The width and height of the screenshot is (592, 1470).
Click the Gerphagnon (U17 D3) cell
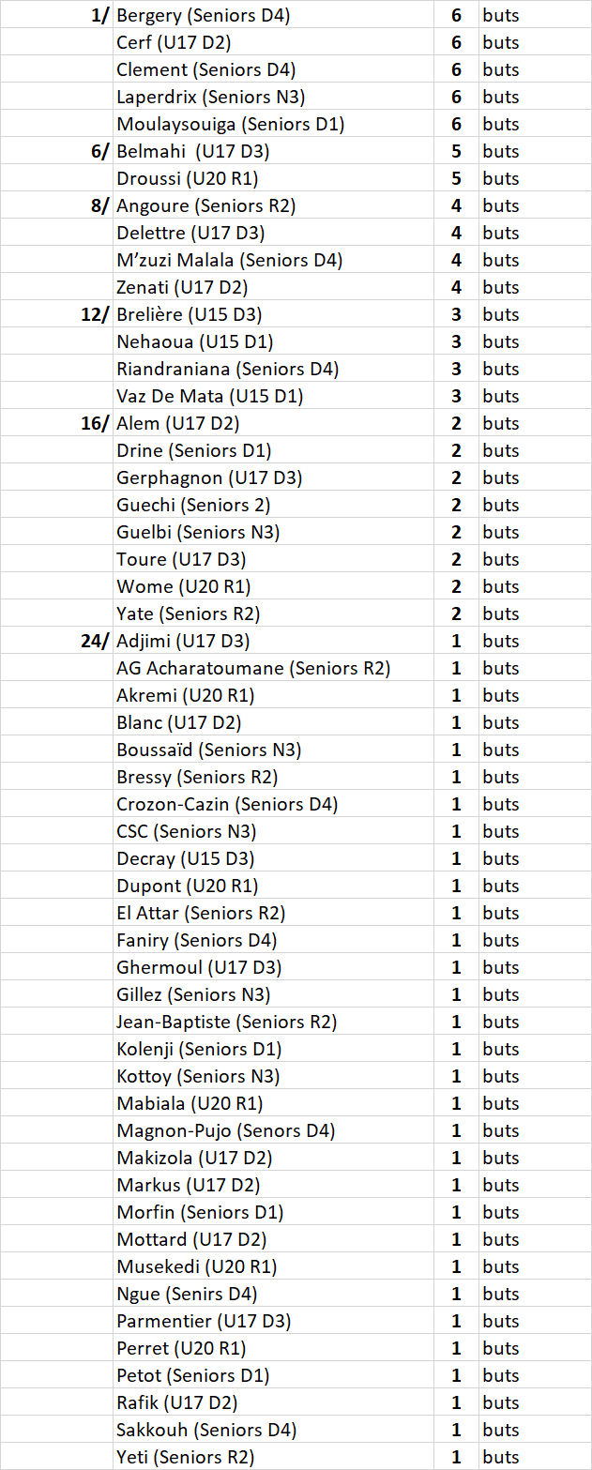click(274, 477)
